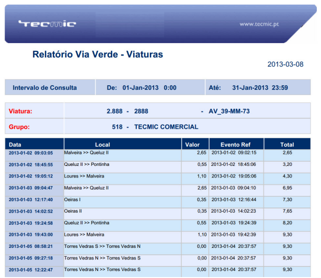Click the 'Total' column header
Viewport: 321px width, 278px height.
(x=287, y=145)
